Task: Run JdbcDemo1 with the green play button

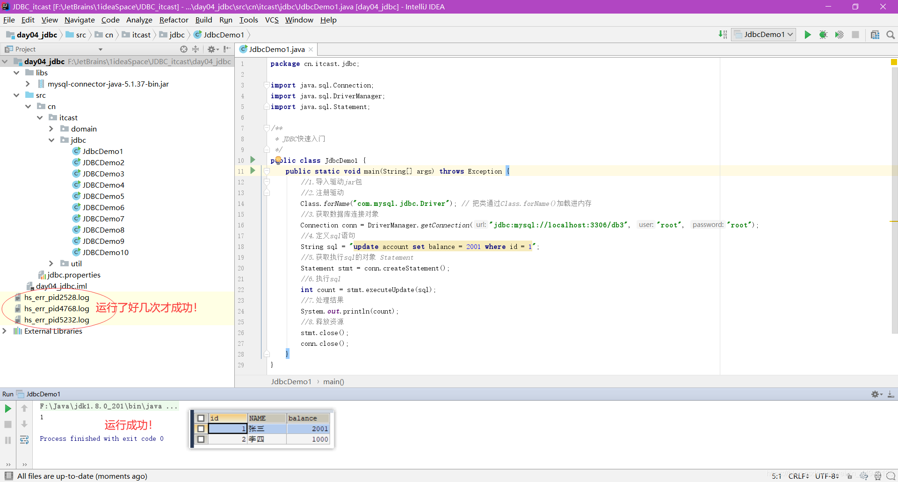Action: 807,35
